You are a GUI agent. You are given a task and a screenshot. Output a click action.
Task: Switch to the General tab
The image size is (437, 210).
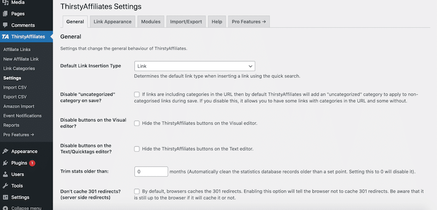(75, 22)
